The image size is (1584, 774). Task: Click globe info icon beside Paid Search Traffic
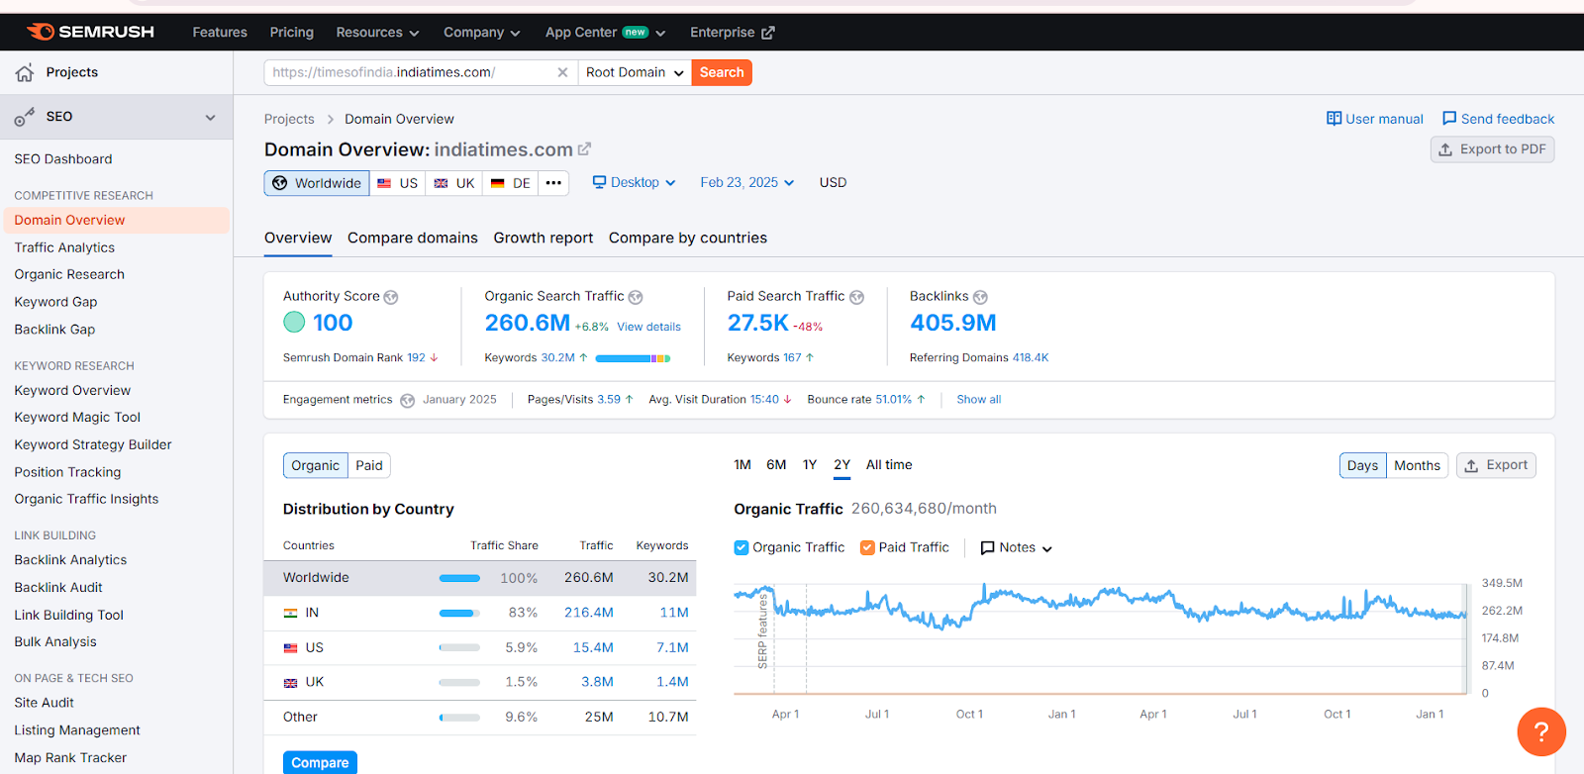[856, 297]
